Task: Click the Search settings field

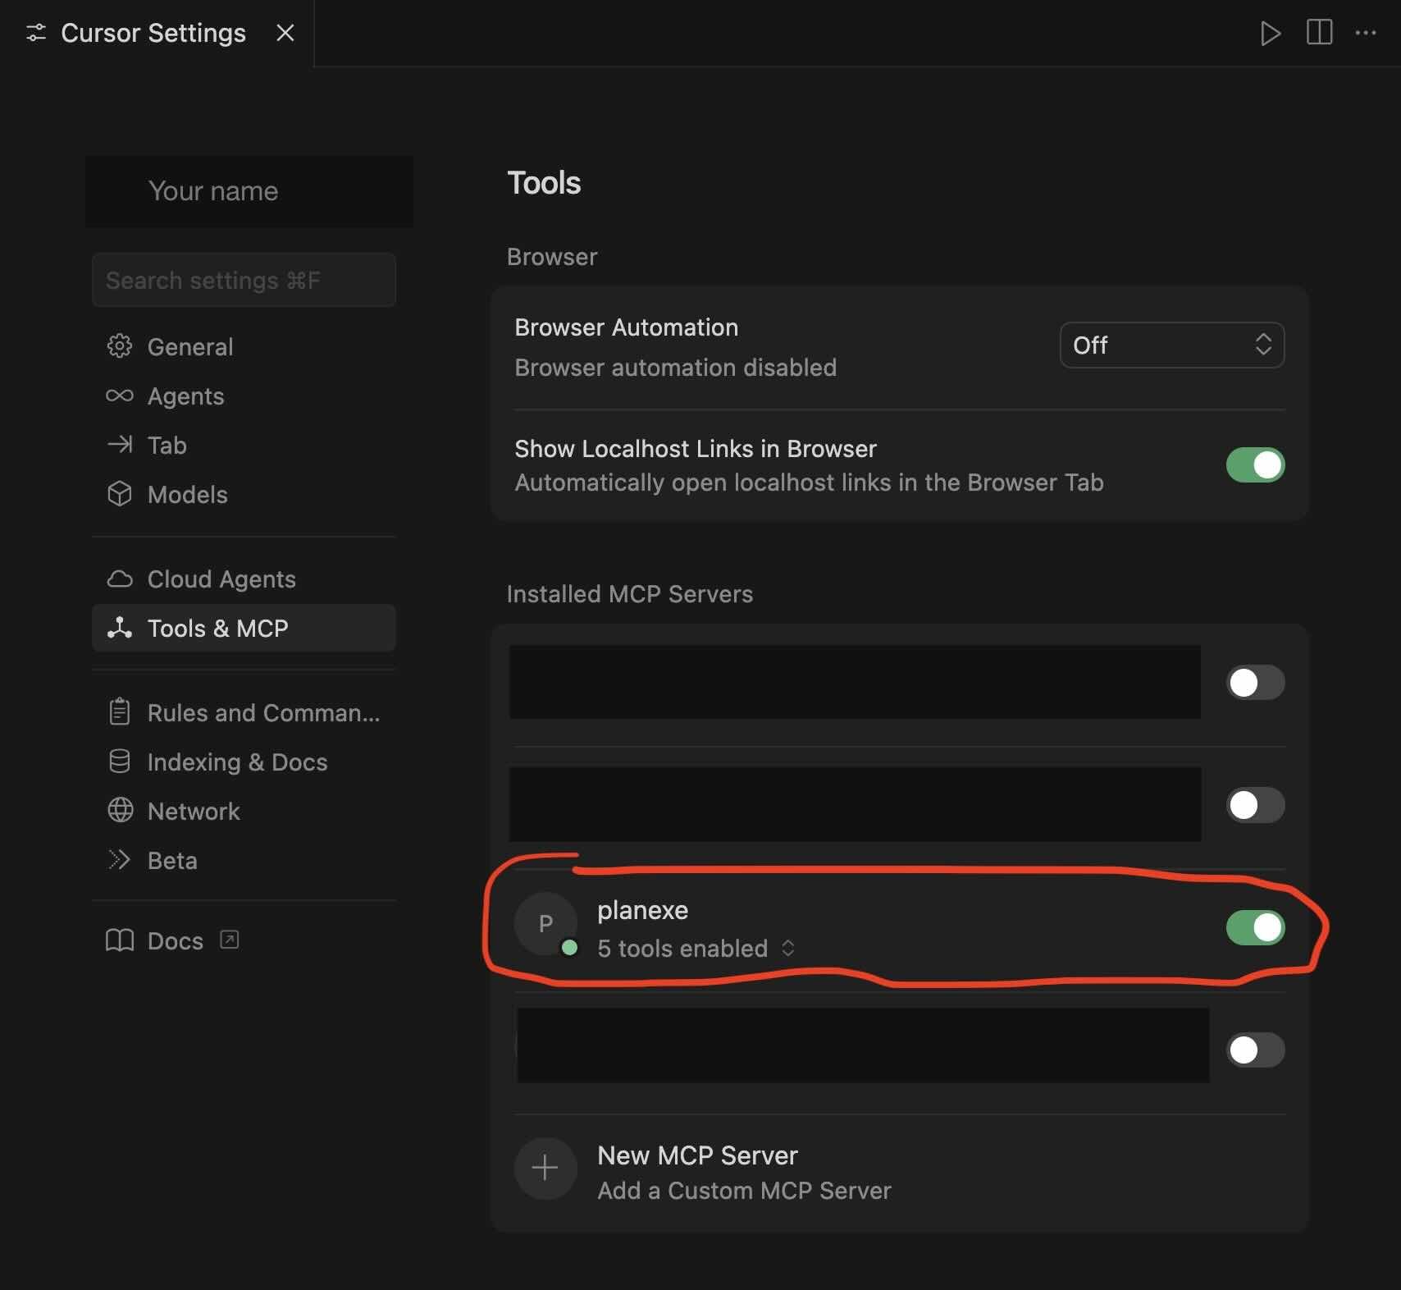Action: point(244,281)
